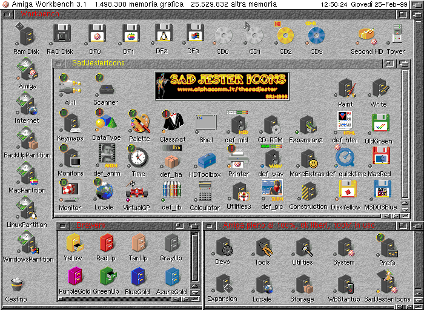The image size is (424, 310).
Task: Open the def_quicktime icon
Action: coord(346,159)
